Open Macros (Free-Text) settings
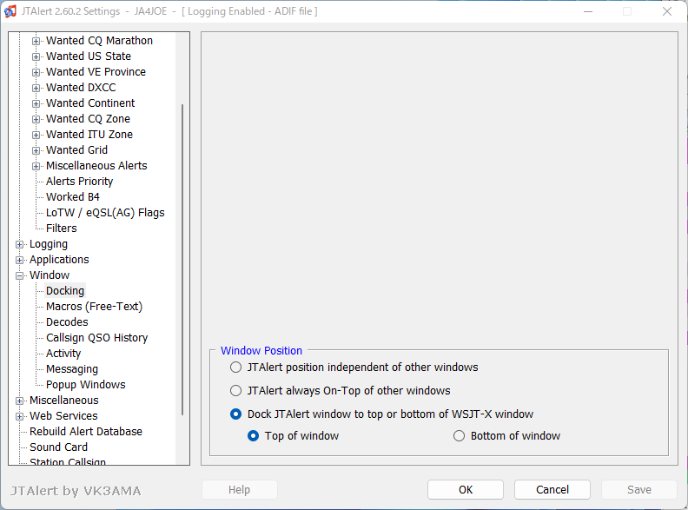Image resolution: width=688 pixels, height=510 pixels. click(x=95, y=307)
